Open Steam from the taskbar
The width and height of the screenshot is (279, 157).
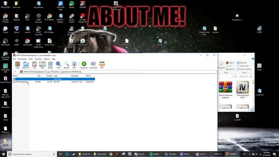[74, 154]
